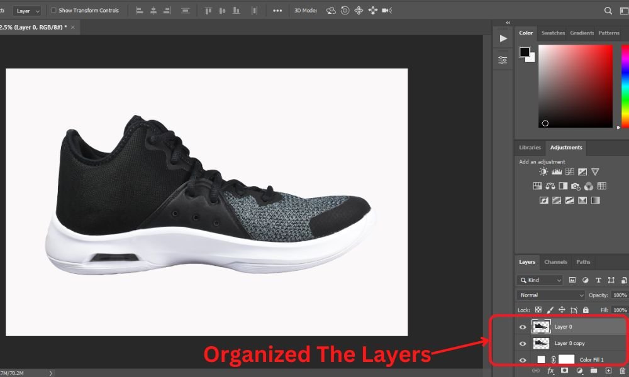Click the layer Fill value field
The width and height of the screenshot is (629, 377).
tap(620, 310)
